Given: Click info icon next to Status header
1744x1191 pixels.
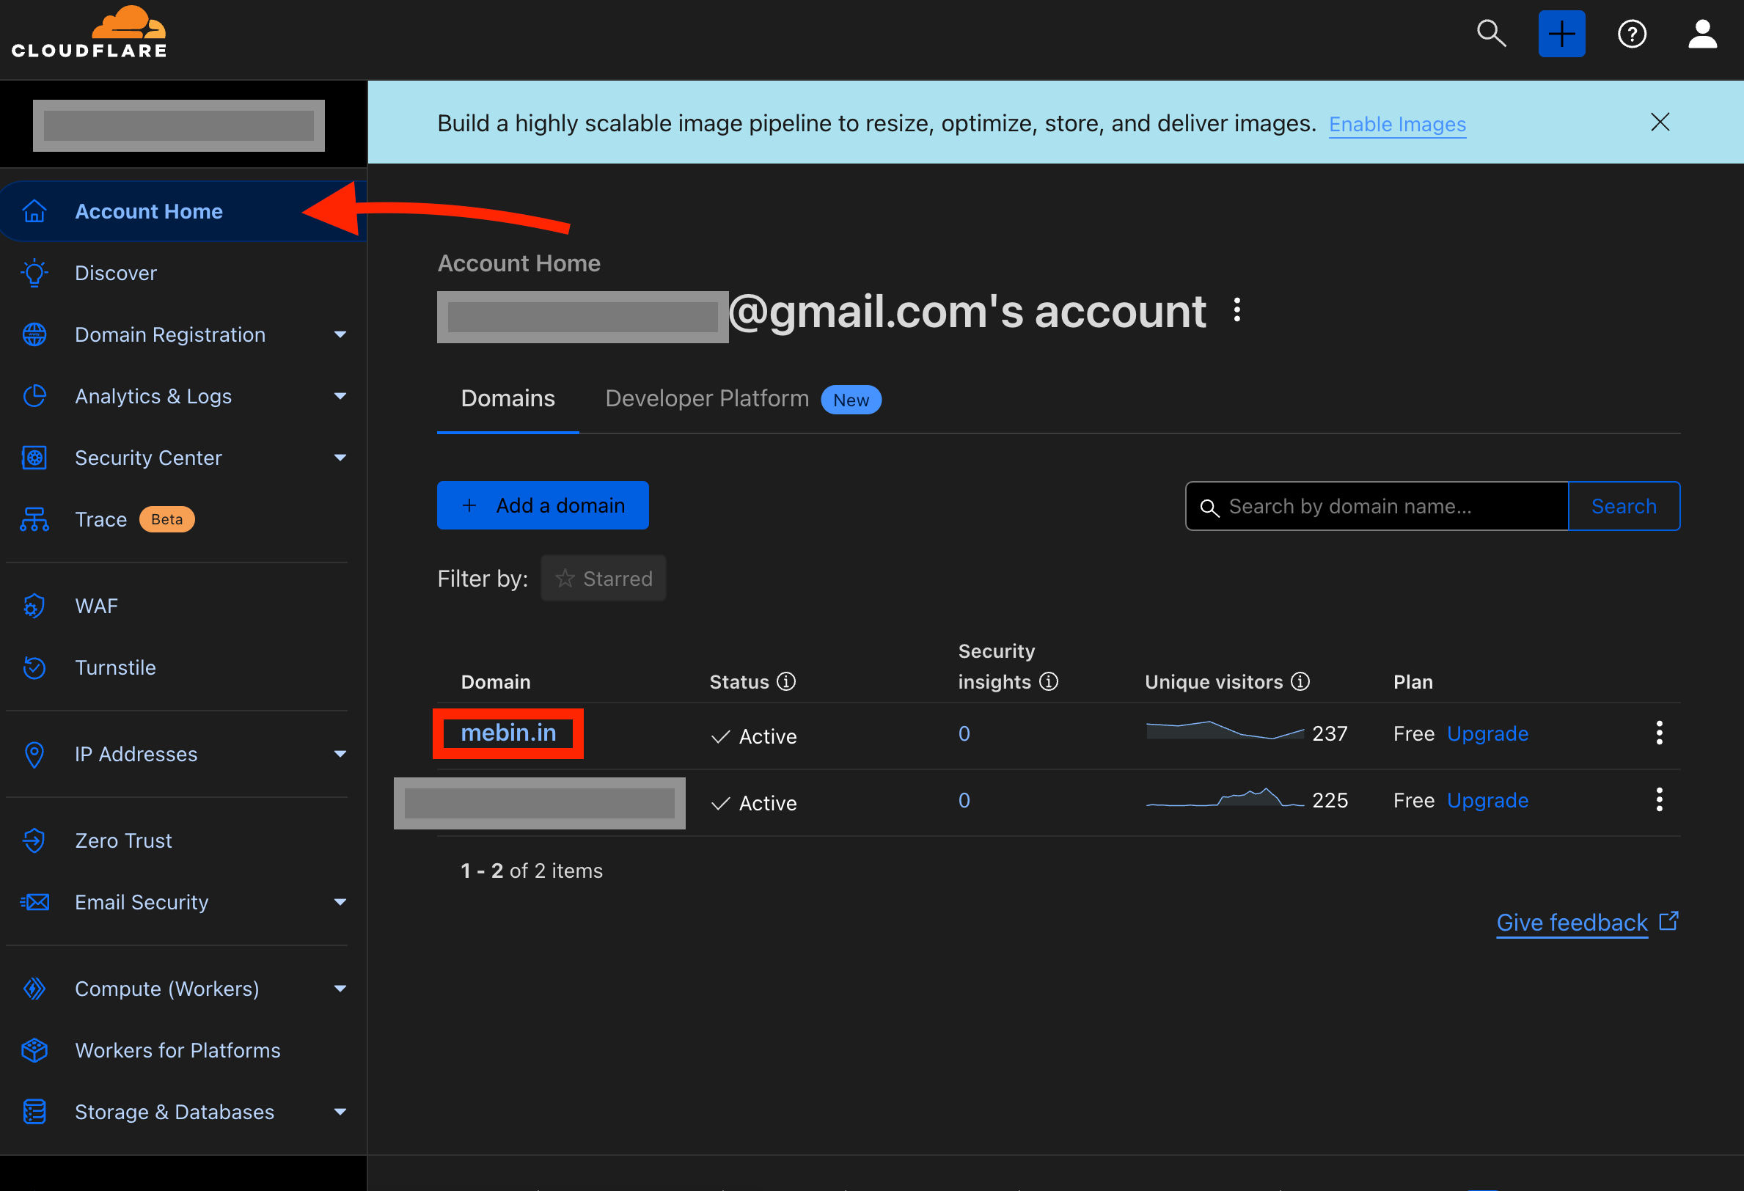Looking at the screenshot, I should coord(785,681).
